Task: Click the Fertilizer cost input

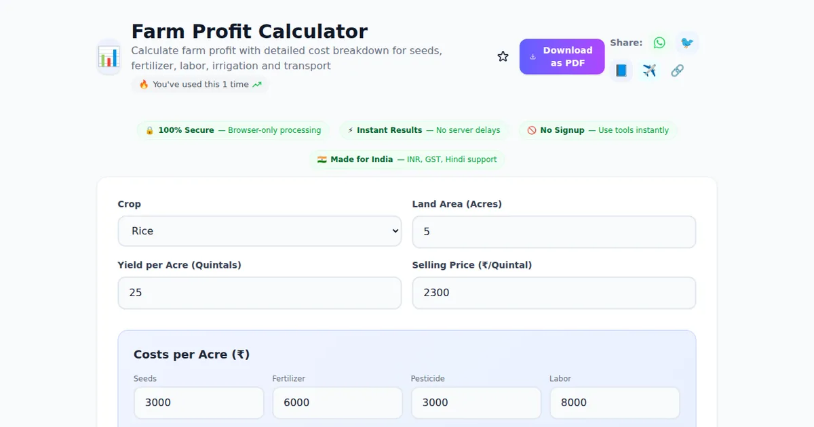Action: (x=337, y=403)
